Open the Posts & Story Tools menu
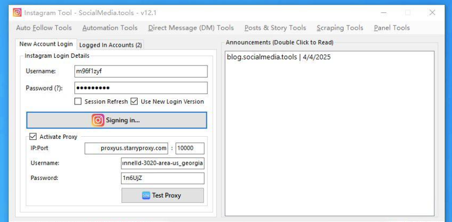 pos(275,28)
